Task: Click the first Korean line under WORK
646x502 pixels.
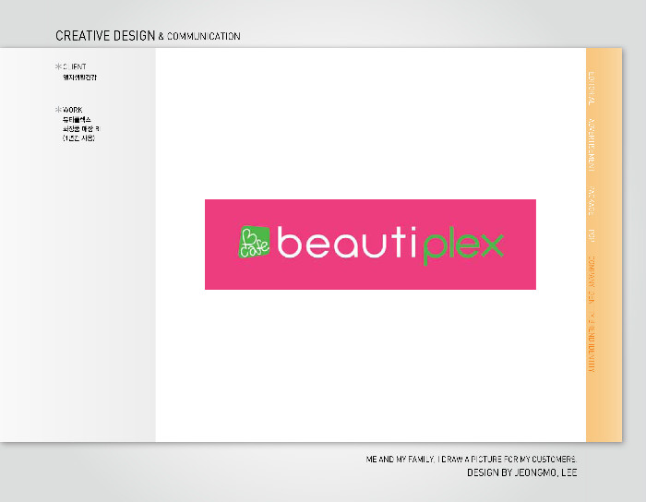Action: pos(77,120)
